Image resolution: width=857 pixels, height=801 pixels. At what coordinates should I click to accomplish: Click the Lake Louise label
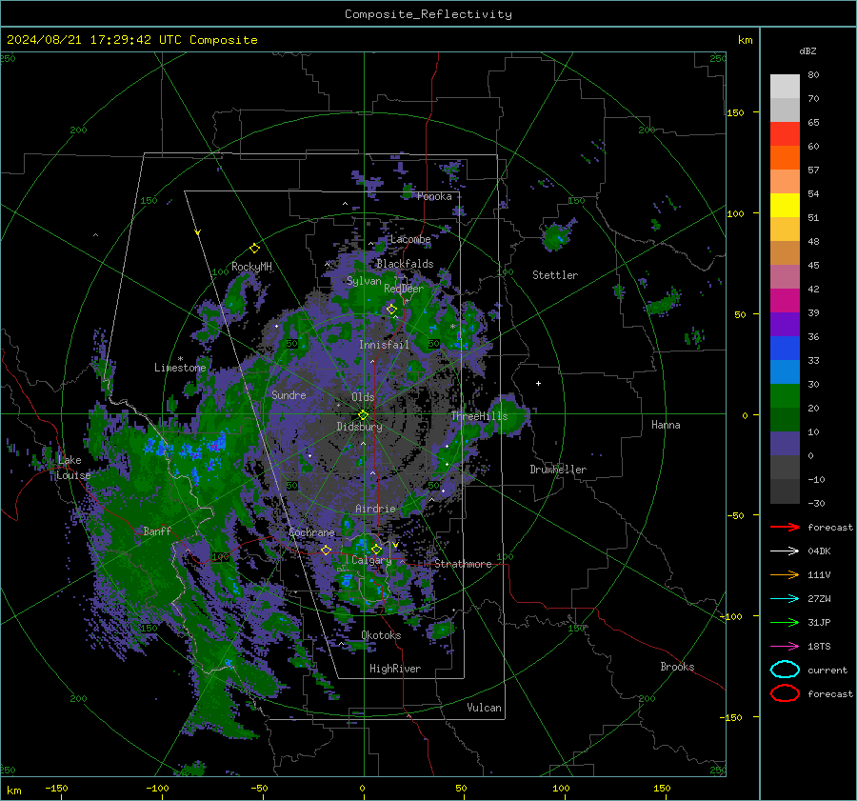[73, 468]
